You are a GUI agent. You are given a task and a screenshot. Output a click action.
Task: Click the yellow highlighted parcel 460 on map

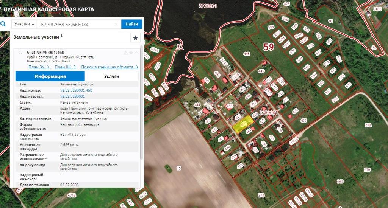(243, 124)
